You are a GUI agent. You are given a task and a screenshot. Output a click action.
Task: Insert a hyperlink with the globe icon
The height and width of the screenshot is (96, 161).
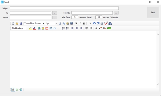click(x=39, y=28)
